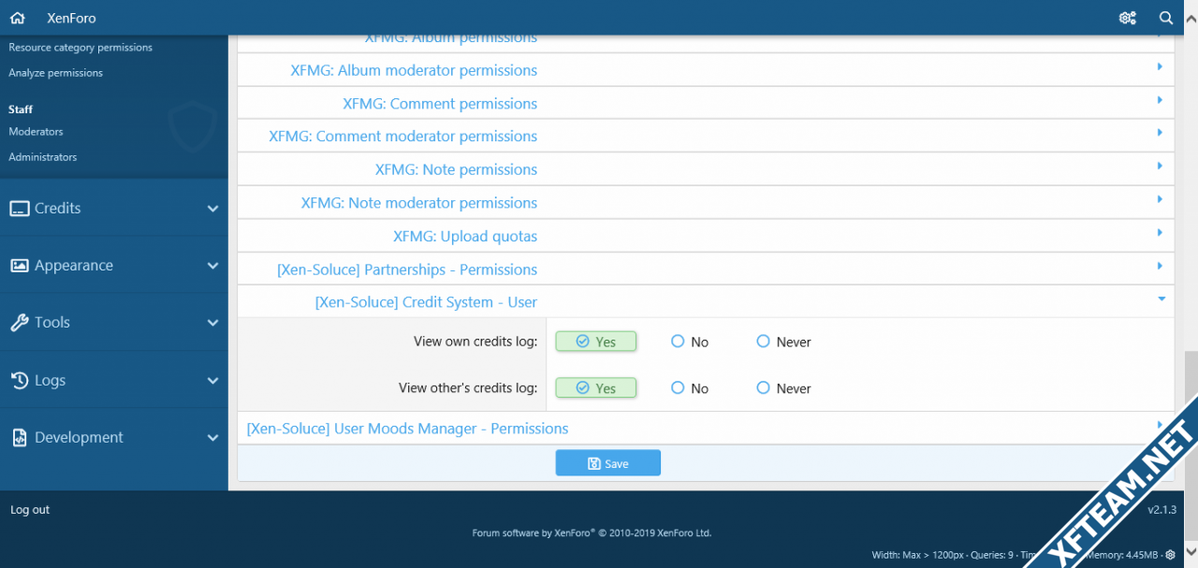This screenshot has width=1198, height=568.
Task: Click the Logs history icon
Action: [20, 381]
